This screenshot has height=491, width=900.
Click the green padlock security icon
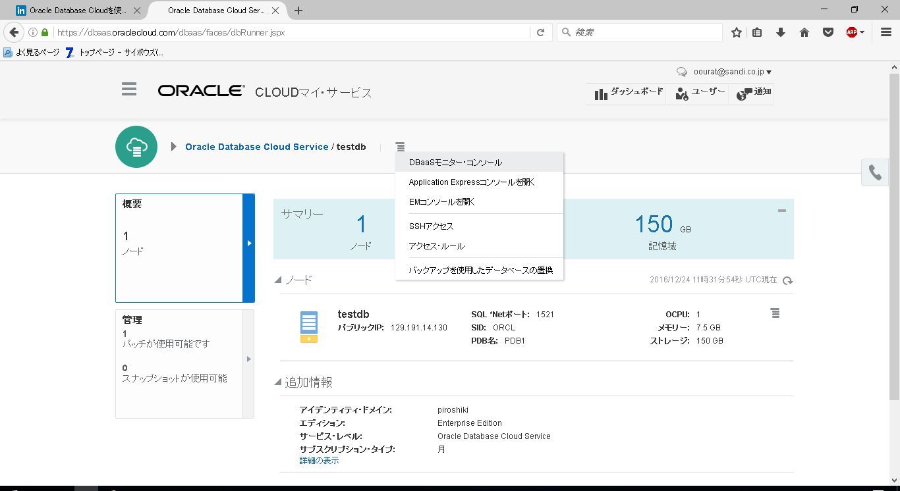(x=45, y=32)
